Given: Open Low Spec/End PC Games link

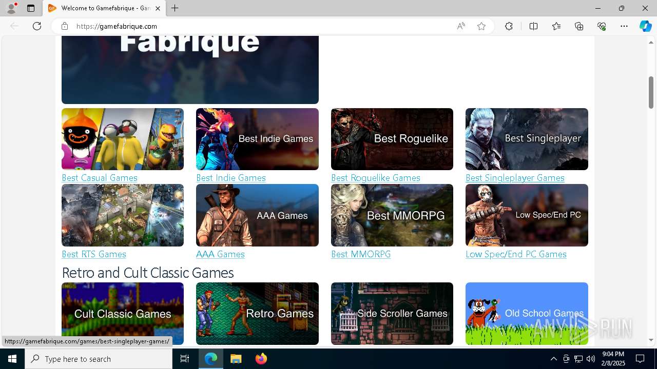Looking at the screenshot, I should 516,254.
